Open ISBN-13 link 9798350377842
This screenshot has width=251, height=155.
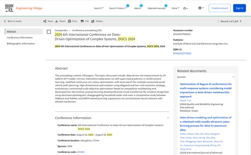point(182,53)
